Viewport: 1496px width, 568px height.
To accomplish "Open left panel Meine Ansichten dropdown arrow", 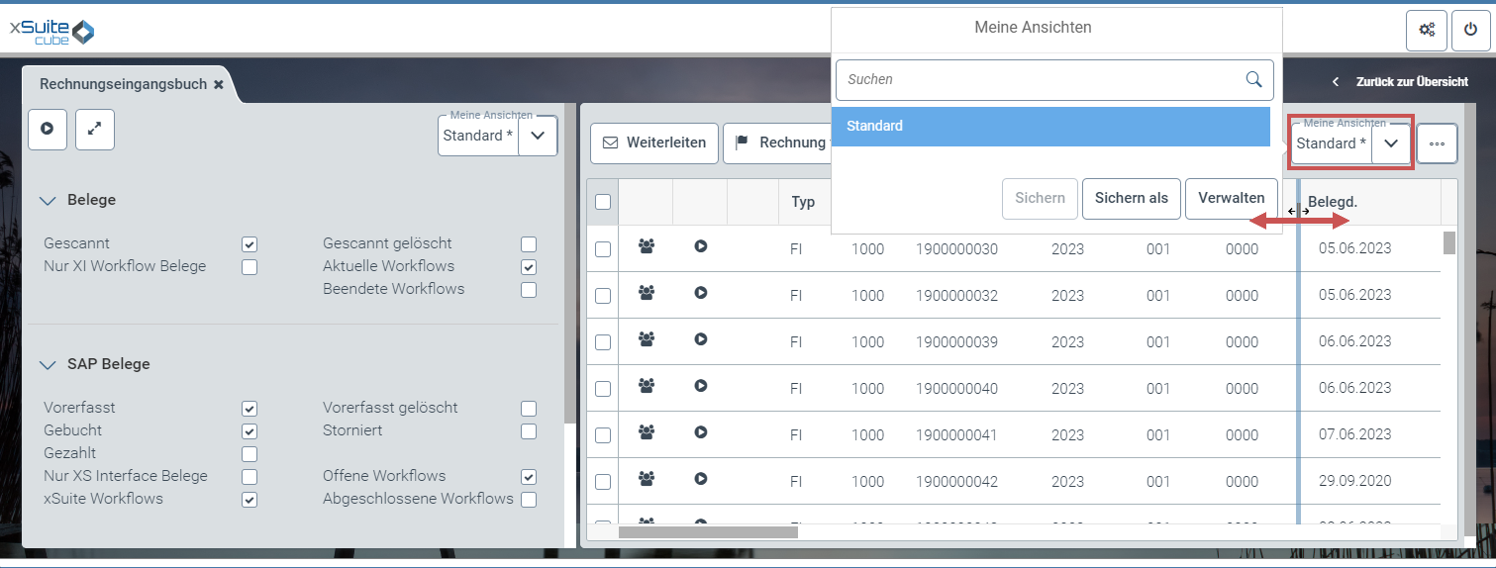I will [538, 136].
